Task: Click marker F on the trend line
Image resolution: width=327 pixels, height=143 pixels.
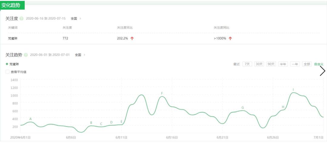Action: point(162,93)
